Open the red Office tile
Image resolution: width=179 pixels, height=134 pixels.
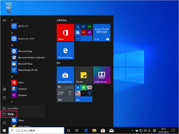[65, 32]
